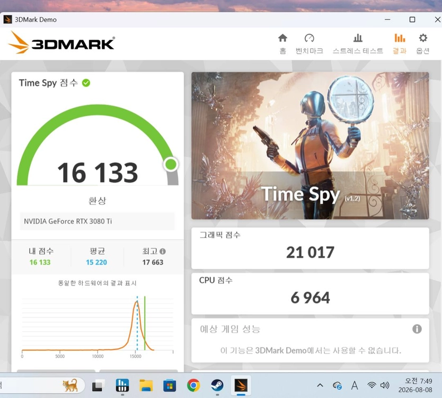Close the 3DMark Demo window

(437, 20)
